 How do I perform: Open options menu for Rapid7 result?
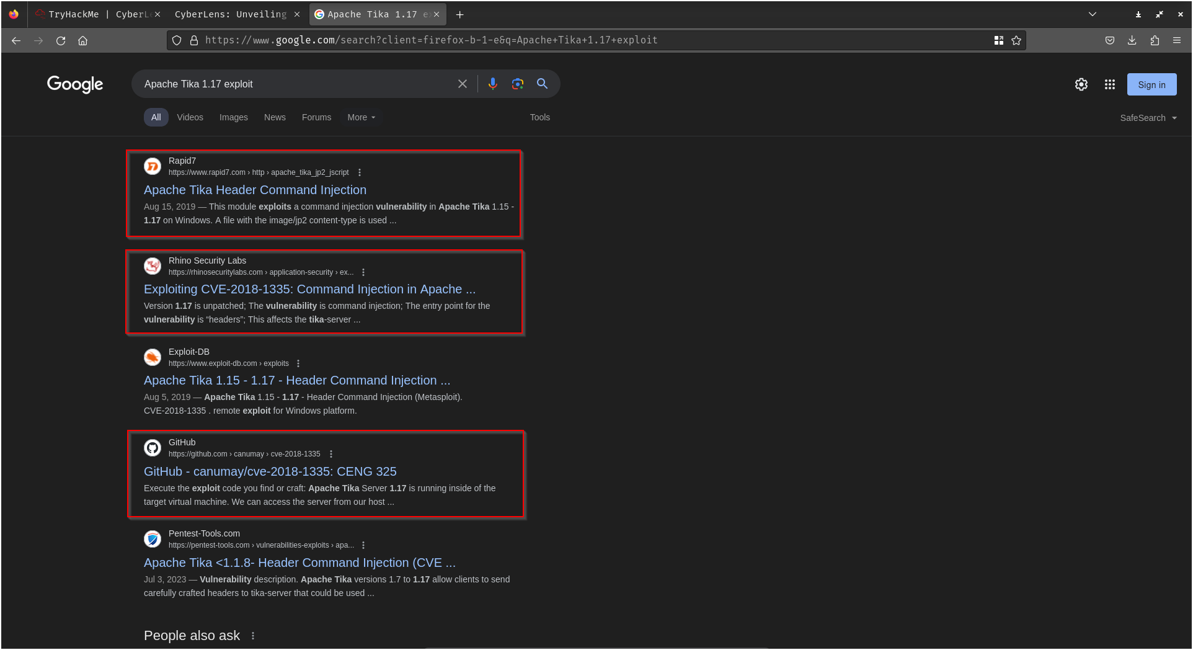pos(360,172)
